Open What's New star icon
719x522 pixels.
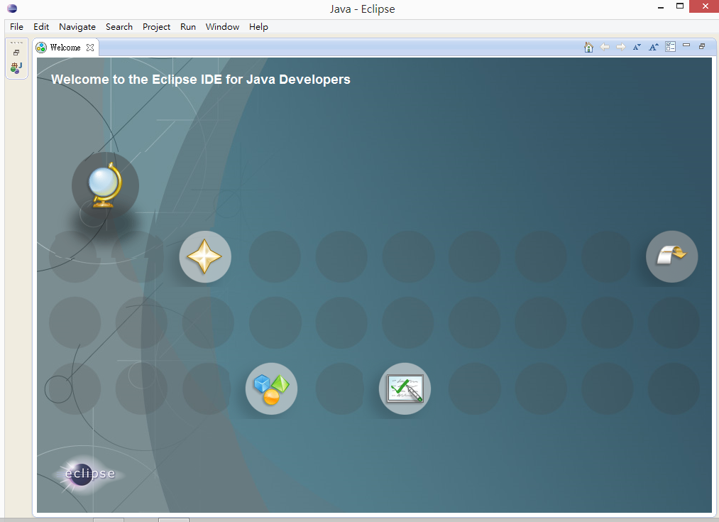coord(205,256)
